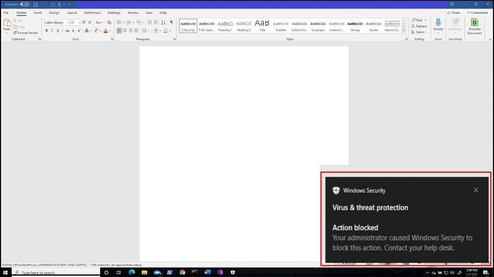Toggle Italic formatting
This screenshot has width=494, height=277.
(52, 31)
